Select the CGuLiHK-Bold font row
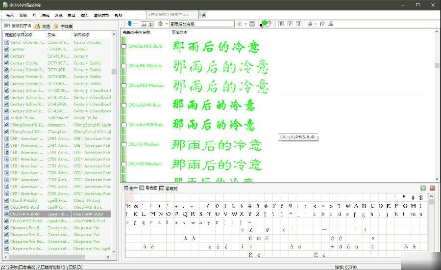This screenshot has height=270, width=441. tap(57, 200)
